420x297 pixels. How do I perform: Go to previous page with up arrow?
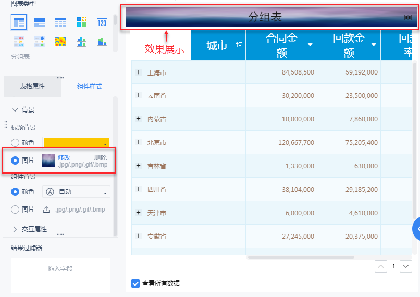381,266
